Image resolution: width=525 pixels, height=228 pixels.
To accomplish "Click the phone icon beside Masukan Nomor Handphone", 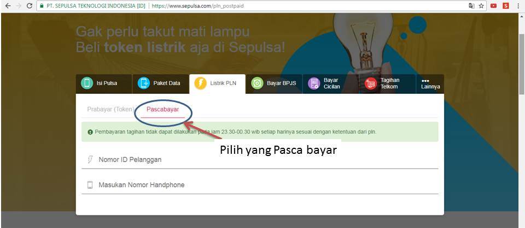I will click(x=90, y=185).
